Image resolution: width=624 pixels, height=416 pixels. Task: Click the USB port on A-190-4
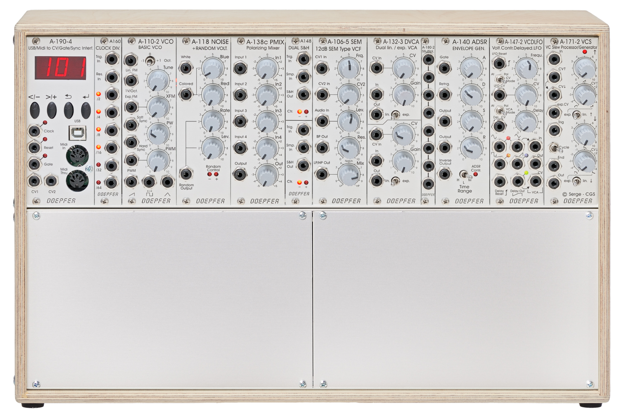77,133
